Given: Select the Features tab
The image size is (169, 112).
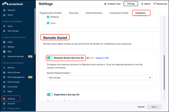Looking at the screenshot, I should tap(140, 13).
